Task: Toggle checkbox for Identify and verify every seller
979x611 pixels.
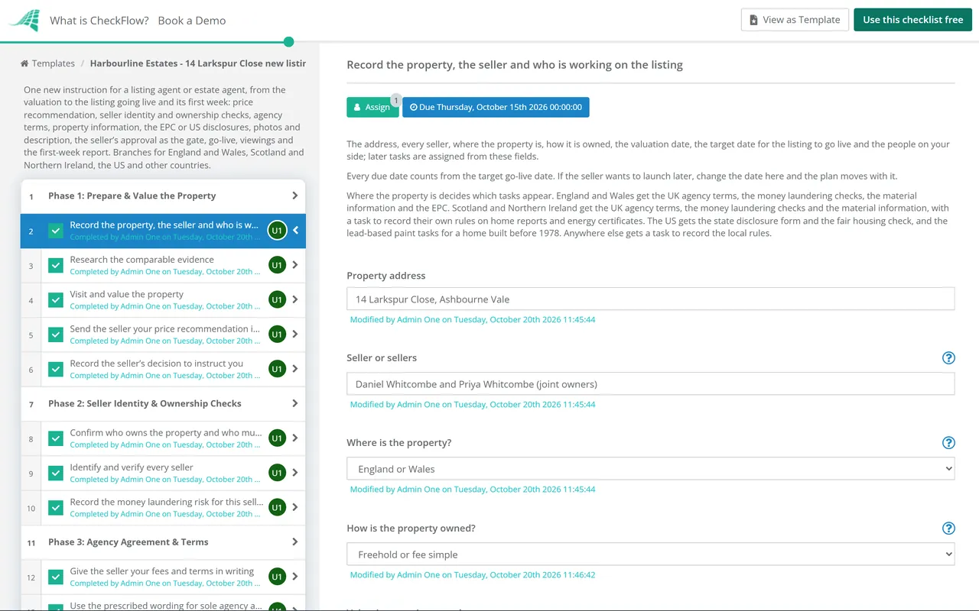Action: [56, 473]
